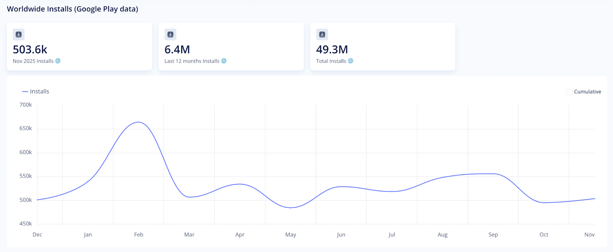Click the globe icon beside Nov 2025 Installs
The width and height of the screenshot is (613, 252).
coord(58,61)
